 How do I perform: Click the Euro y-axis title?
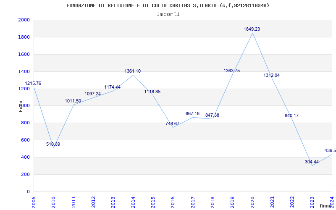point(21,106)
